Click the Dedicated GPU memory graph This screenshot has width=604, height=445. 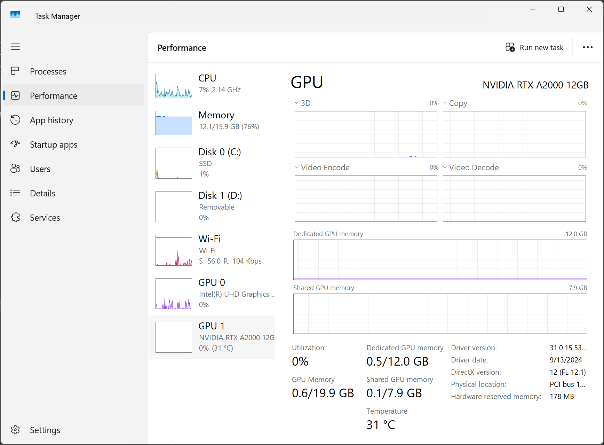pyautogui.click(x=440, y=260)
